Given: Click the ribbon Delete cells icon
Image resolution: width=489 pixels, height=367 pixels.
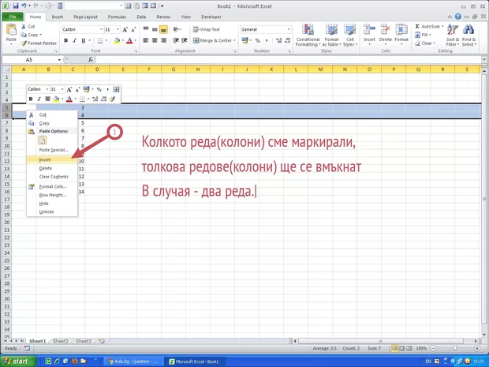Looking at the screenshot, I should click(x=386, y=30).
